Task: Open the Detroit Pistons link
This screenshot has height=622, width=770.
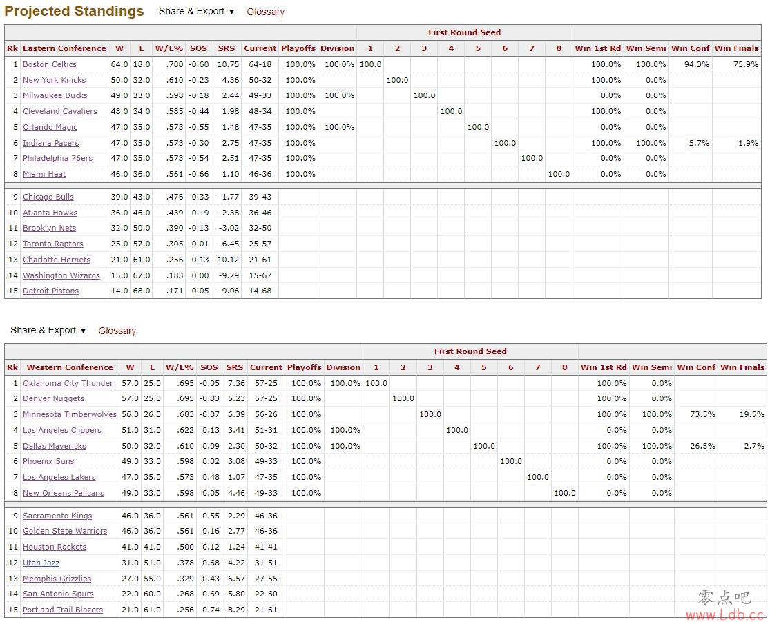Action: point(50,291)
